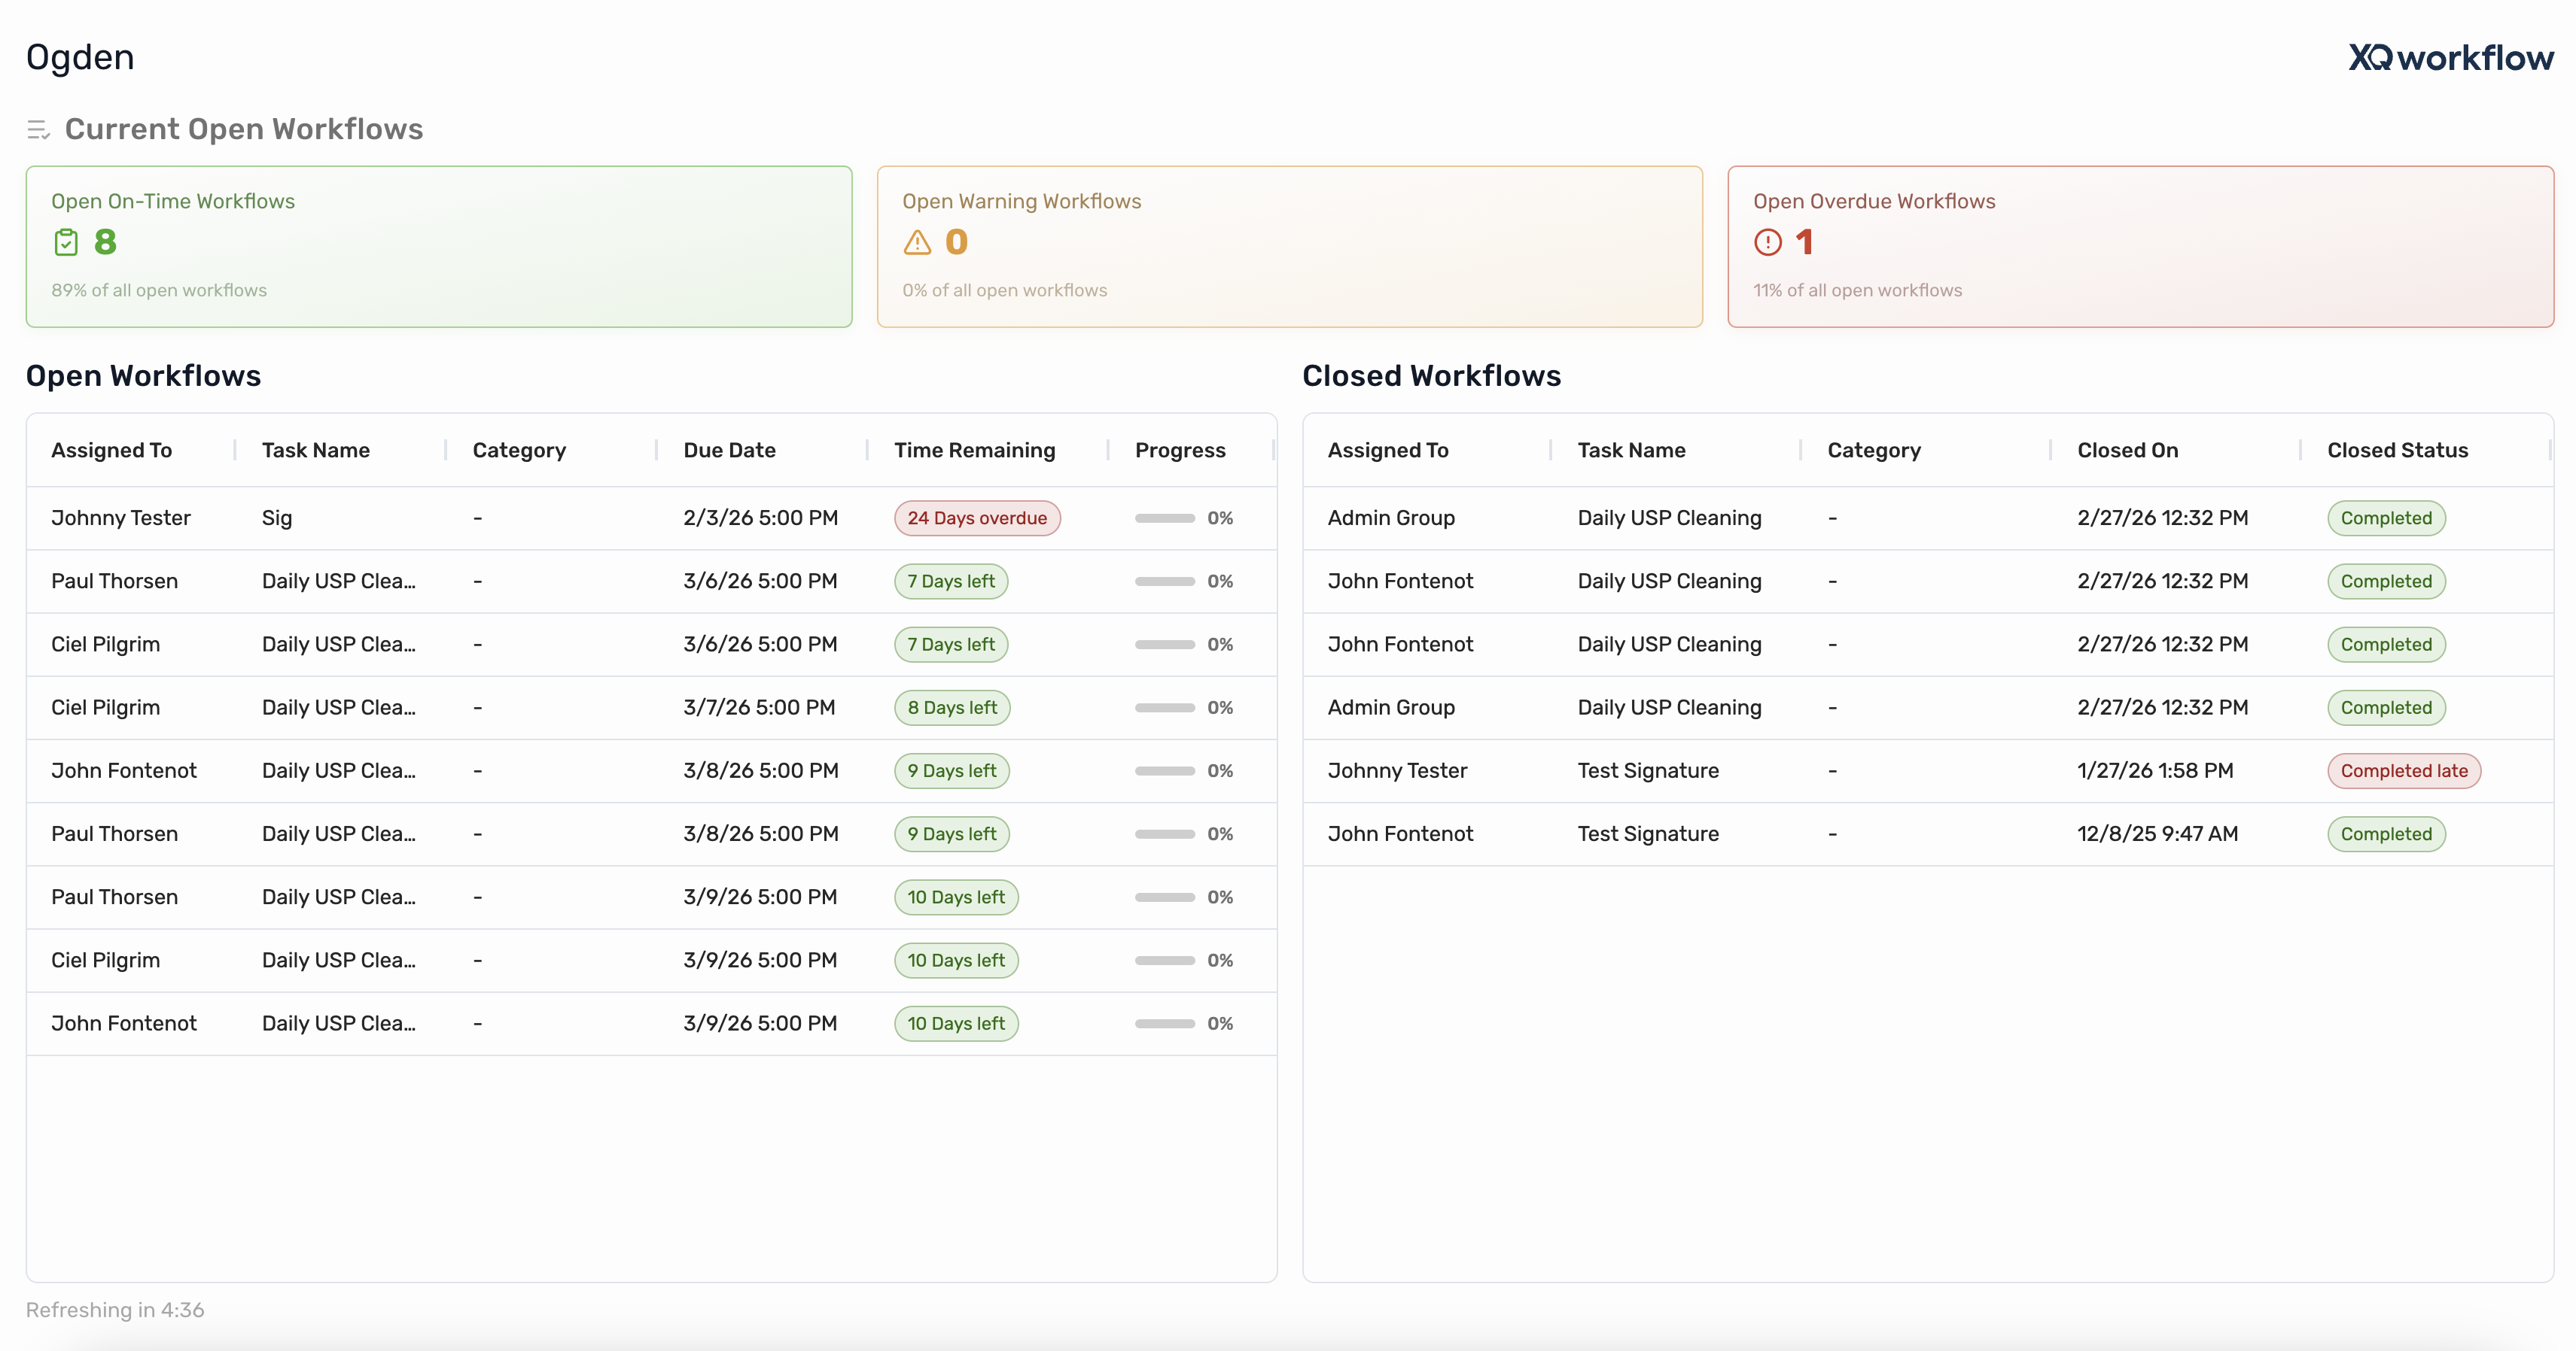The height and width of the screenshot is (1351, 2576).
Task: Select the Open On-Time Workflows card
Action: (439, 246)
